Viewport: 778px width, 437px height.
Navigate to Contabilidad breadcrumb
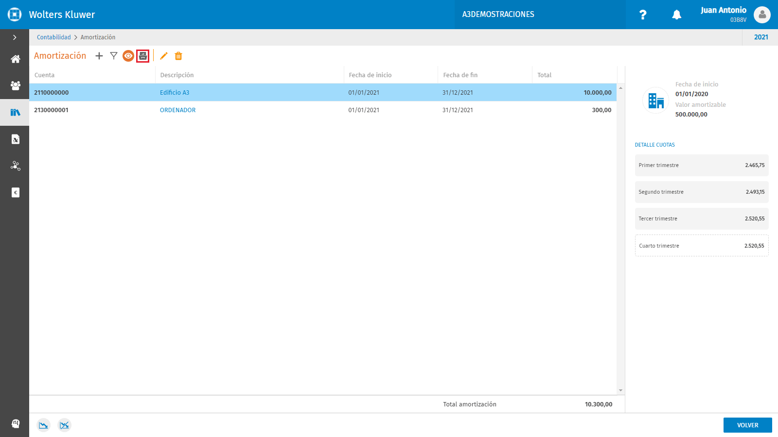(x=54, y=37)
